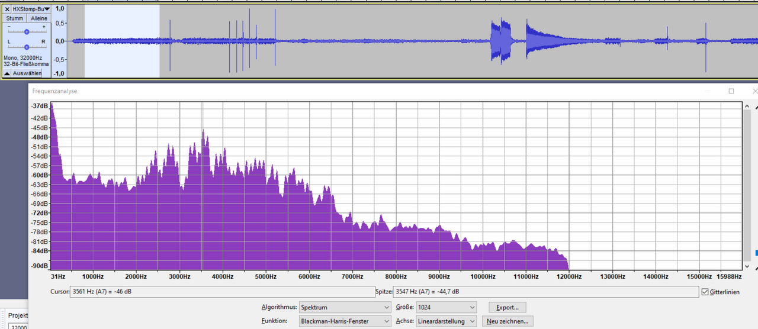This screenshot has width=758, height=329.
Task: Click the highlighted selection region in the waveform
Action: click(x=122, y=41)
